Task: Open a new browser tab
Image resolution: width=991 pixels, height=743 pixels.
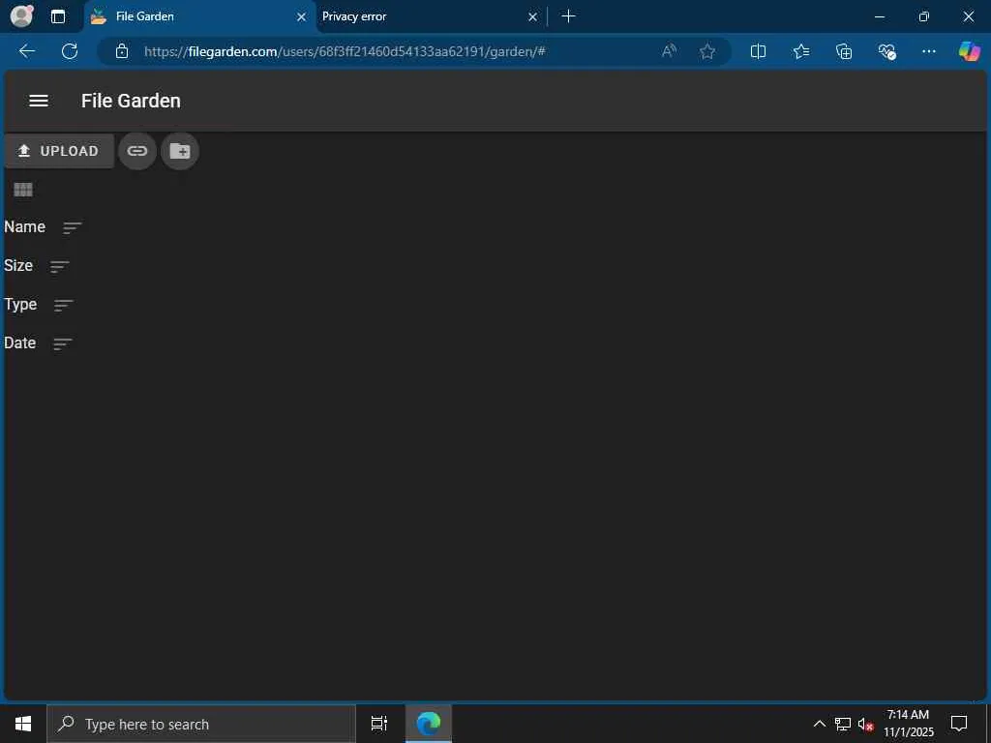Action: (x=568, y=16)
